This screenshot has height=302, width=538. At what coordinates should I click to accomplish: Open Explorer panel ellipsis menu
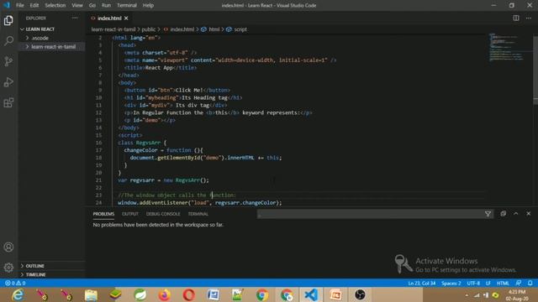coord(75,18)
